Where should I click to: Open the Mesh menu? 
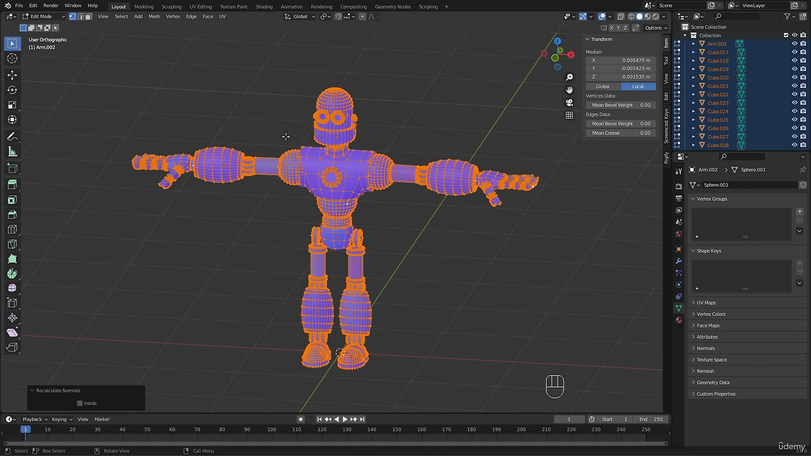click(154, 16)
